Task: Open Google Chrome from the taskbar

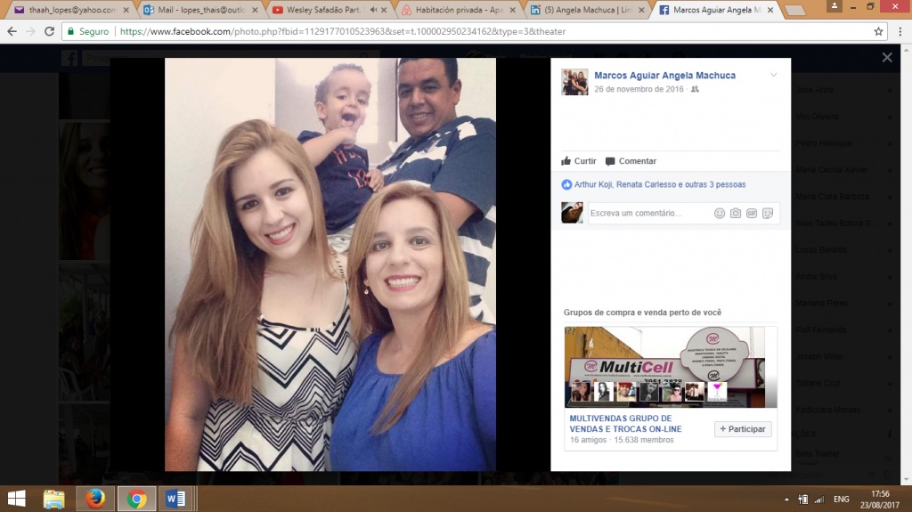Action: [136, 499]
